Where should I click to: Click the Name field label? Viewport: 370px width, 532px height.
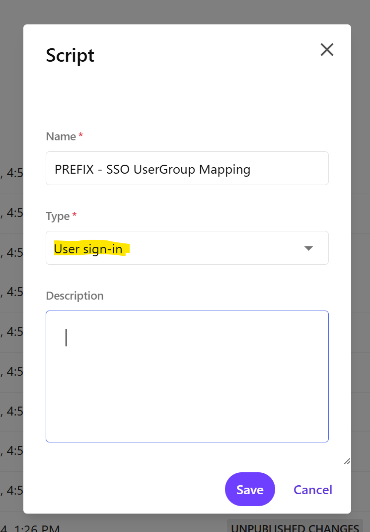tap(61, 136)
